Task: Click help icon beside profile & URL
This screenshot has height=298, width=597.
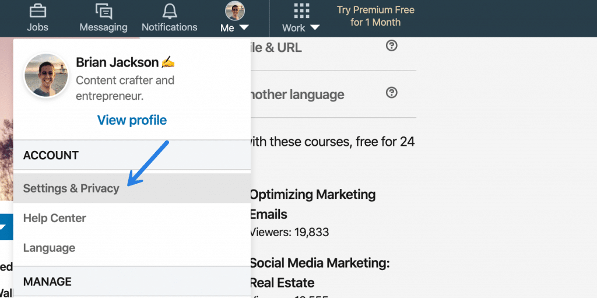Action: coord(391,45)
